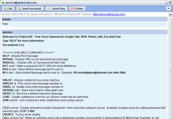Minimize the chat window
173x119 pixels.
(167, 3)
